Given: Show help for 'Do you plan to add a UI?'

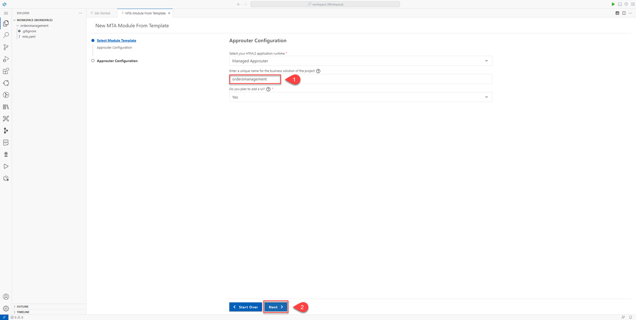Looking at the screenshot, I should (x=269, y=89).
